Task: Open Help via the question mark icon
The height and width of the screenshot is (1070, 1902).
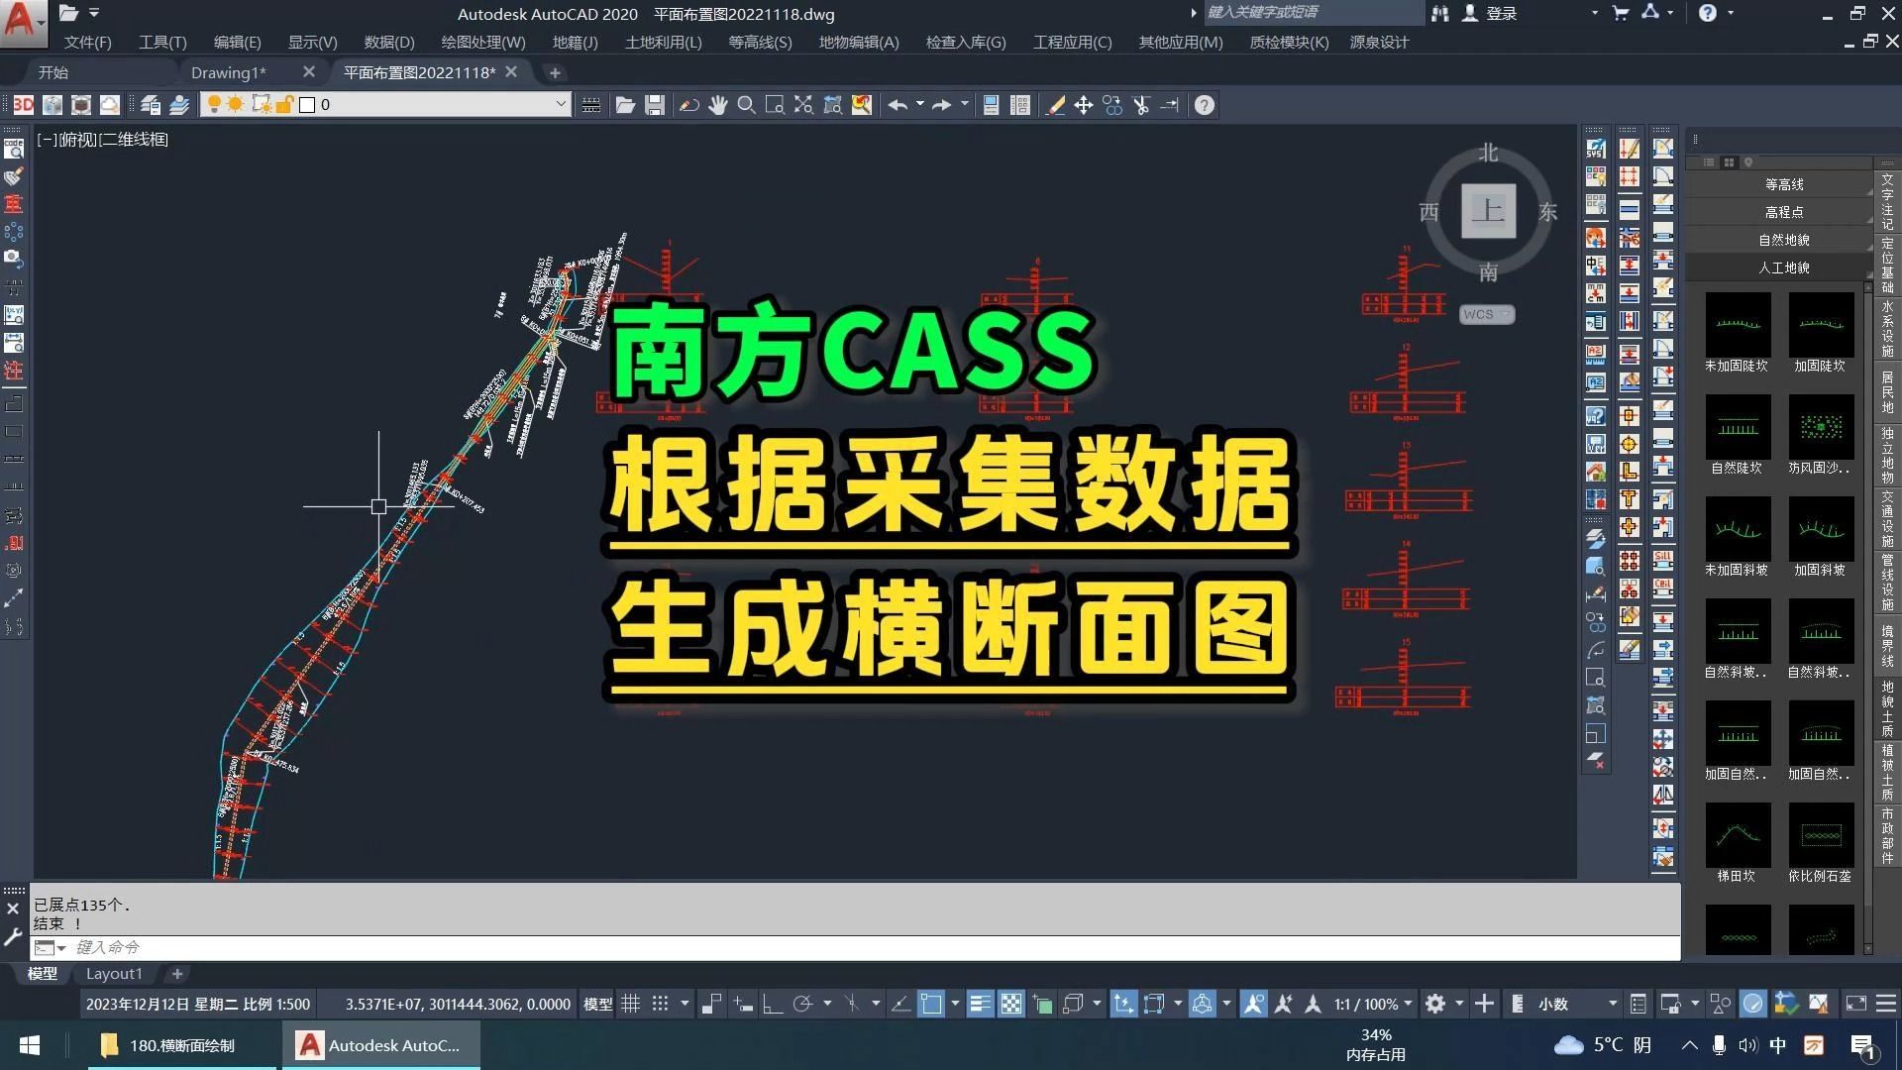Action: click(1204, 104)
